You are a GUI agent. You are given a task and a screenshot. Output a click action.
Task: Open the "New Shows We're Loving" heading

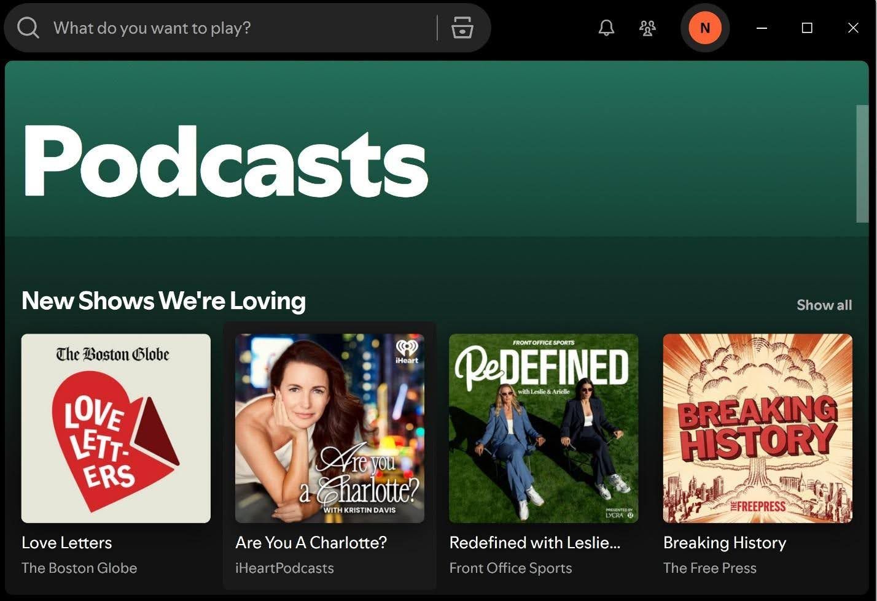[x=163, y=301]
